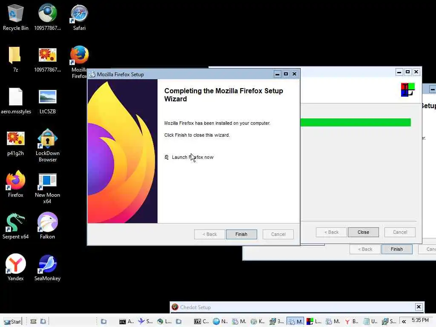Minimize the Mozilla Firefox Setup window

coord(277,74)
